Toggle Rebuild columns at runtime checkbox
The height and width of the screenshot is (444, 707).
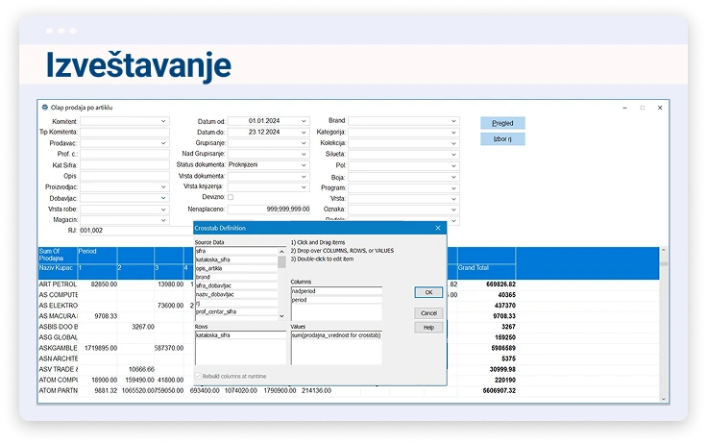(199, 376)
